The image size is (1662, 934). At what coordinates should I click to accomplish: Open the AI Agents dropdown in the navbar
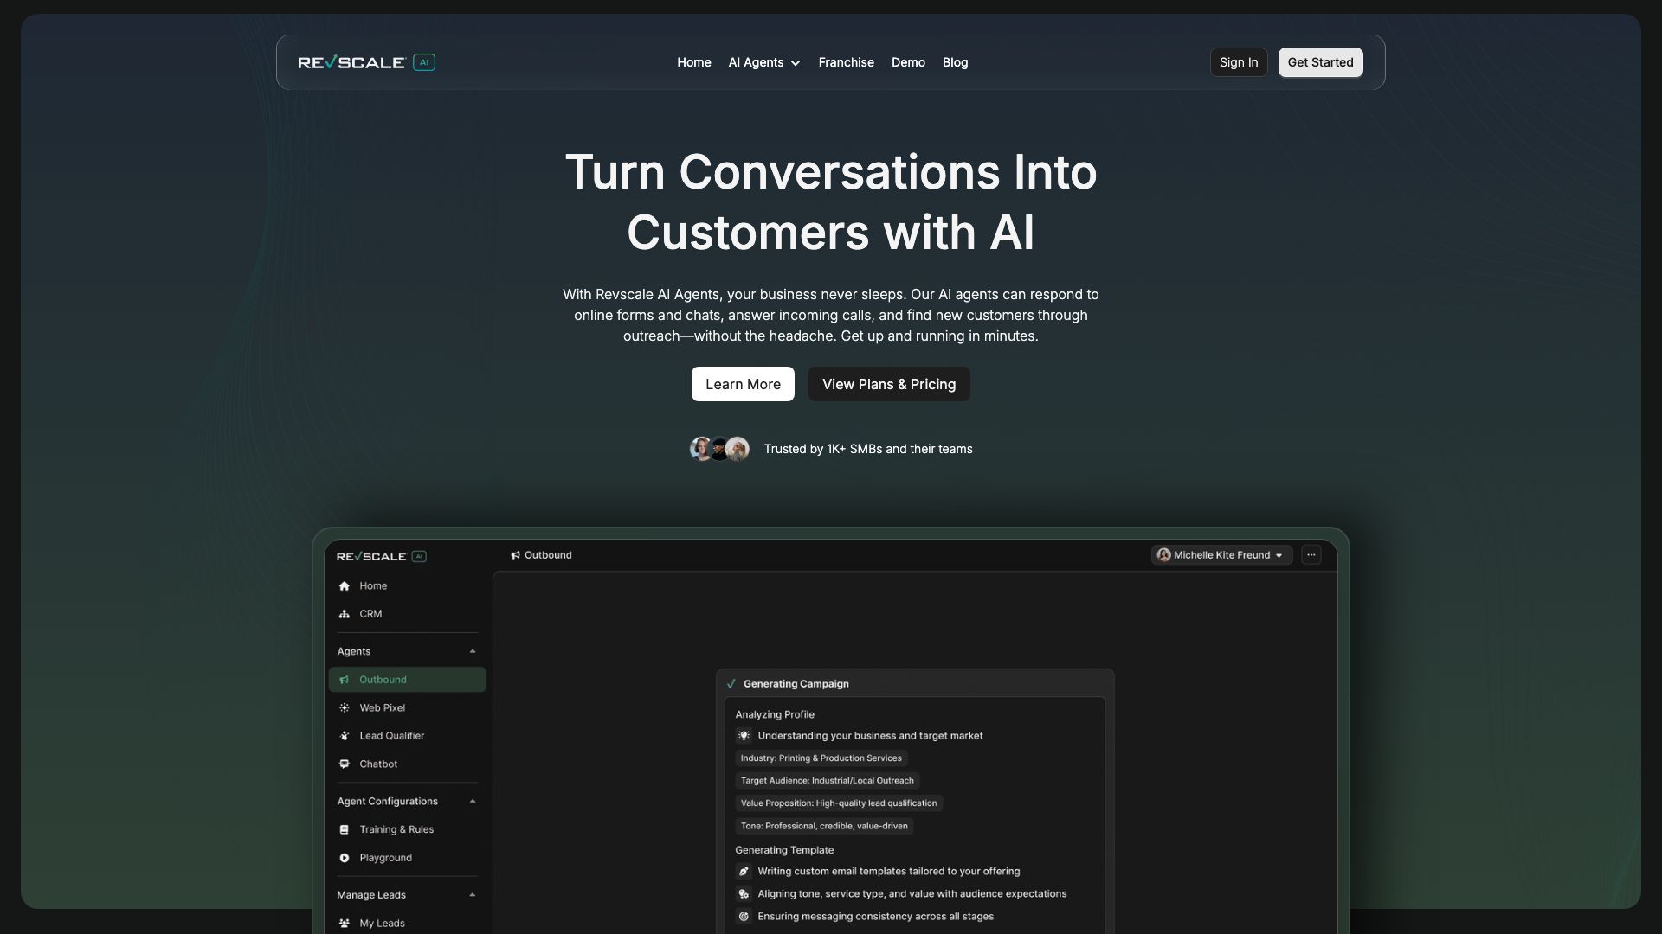(763, 62)
